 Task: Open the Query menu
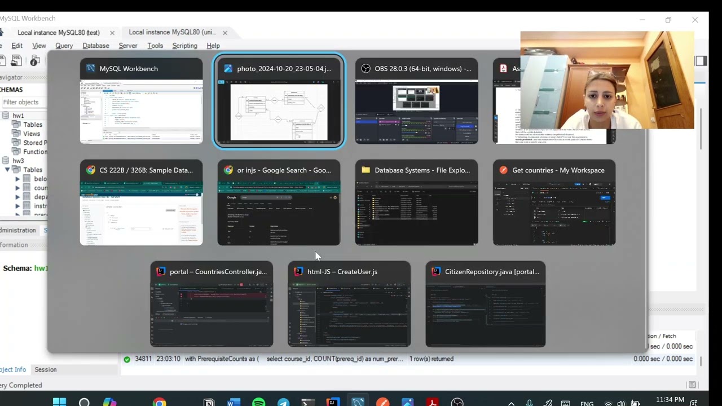point(64,46)
